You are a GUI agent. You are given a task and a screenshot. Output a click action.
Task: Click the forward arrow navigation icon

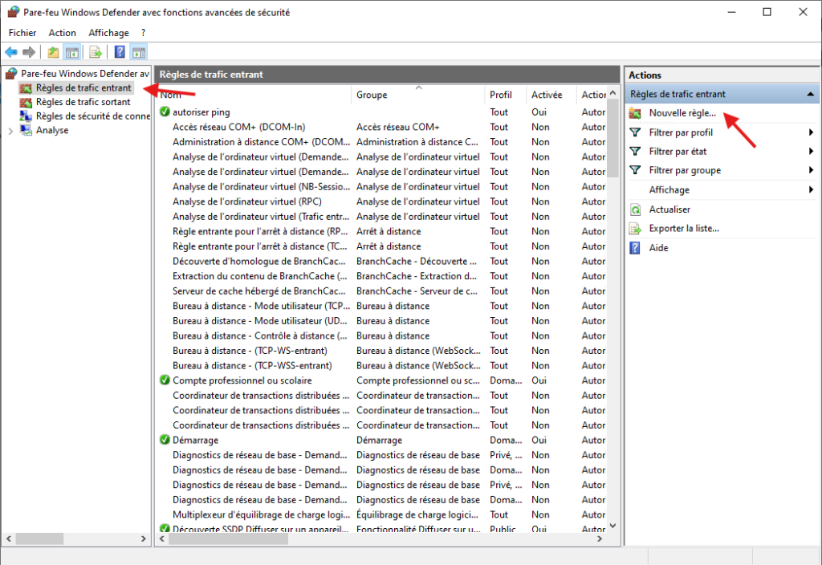(29, 51)
